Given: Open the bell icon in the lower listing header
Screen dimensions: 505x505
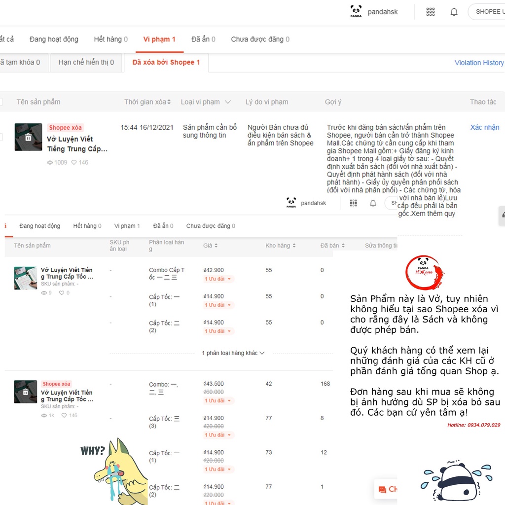Looking at the screenshot, I should point(373,203).
